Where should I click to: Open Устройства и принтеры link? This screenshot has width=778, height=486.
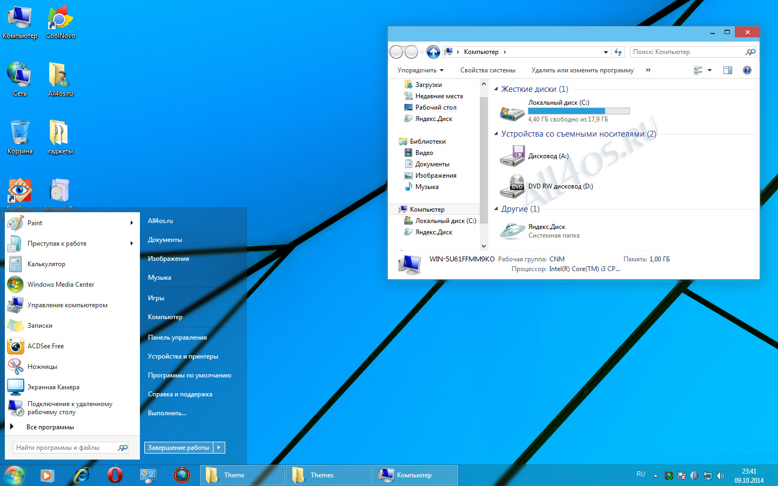pyautogui.click(x=183, y=356)
